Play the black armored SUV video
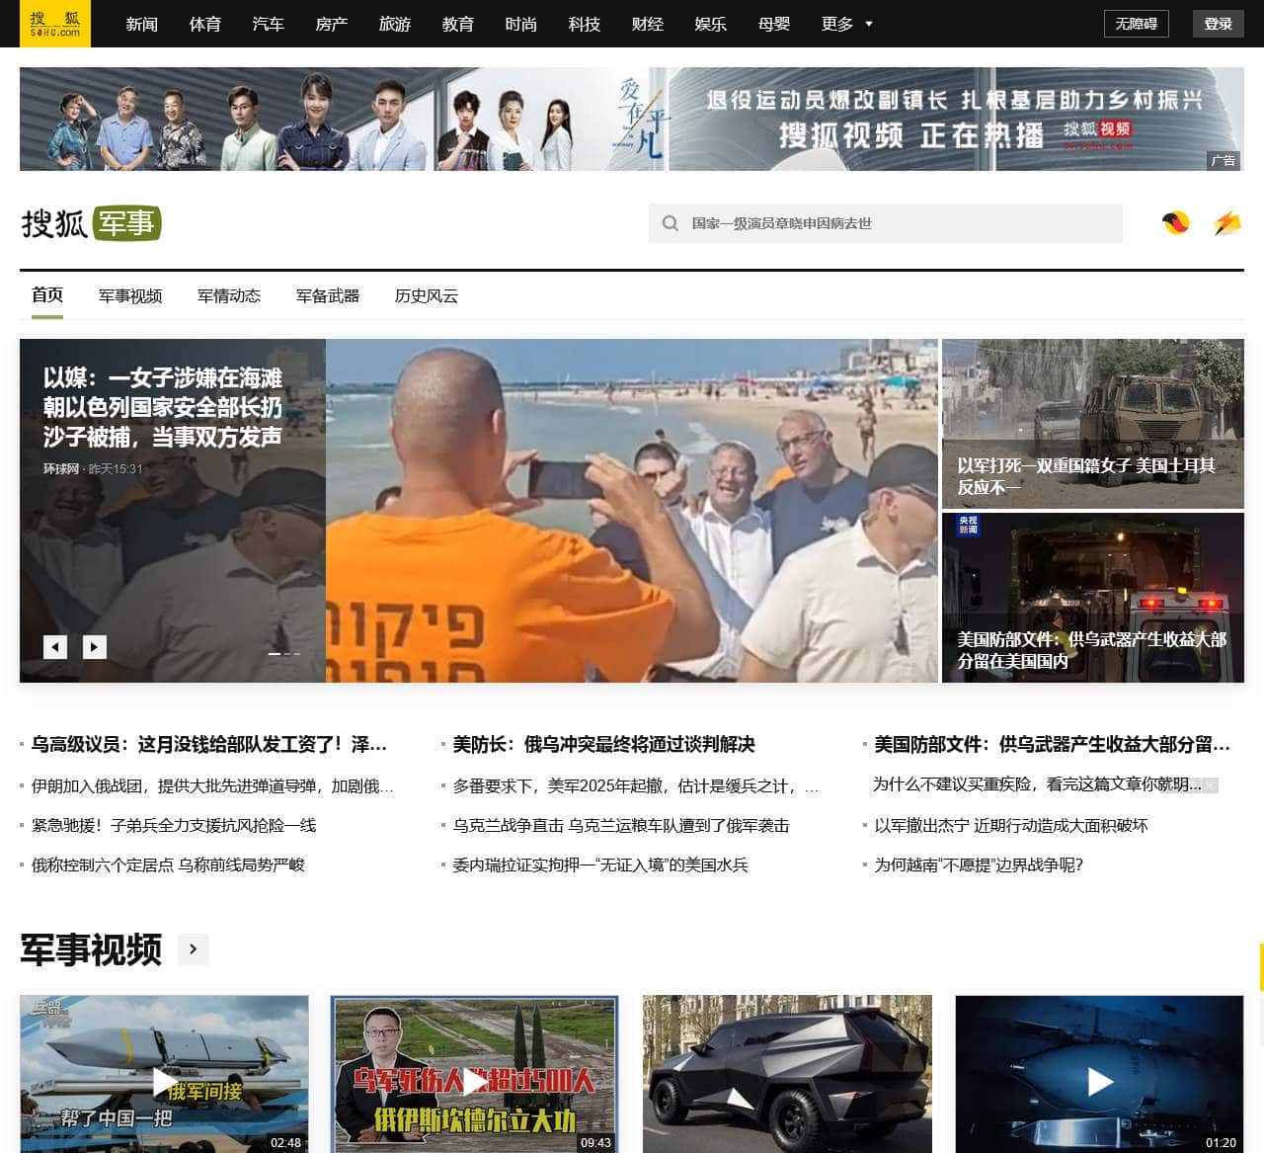Screen dimensions: 1264x1153 (787, 1074)
